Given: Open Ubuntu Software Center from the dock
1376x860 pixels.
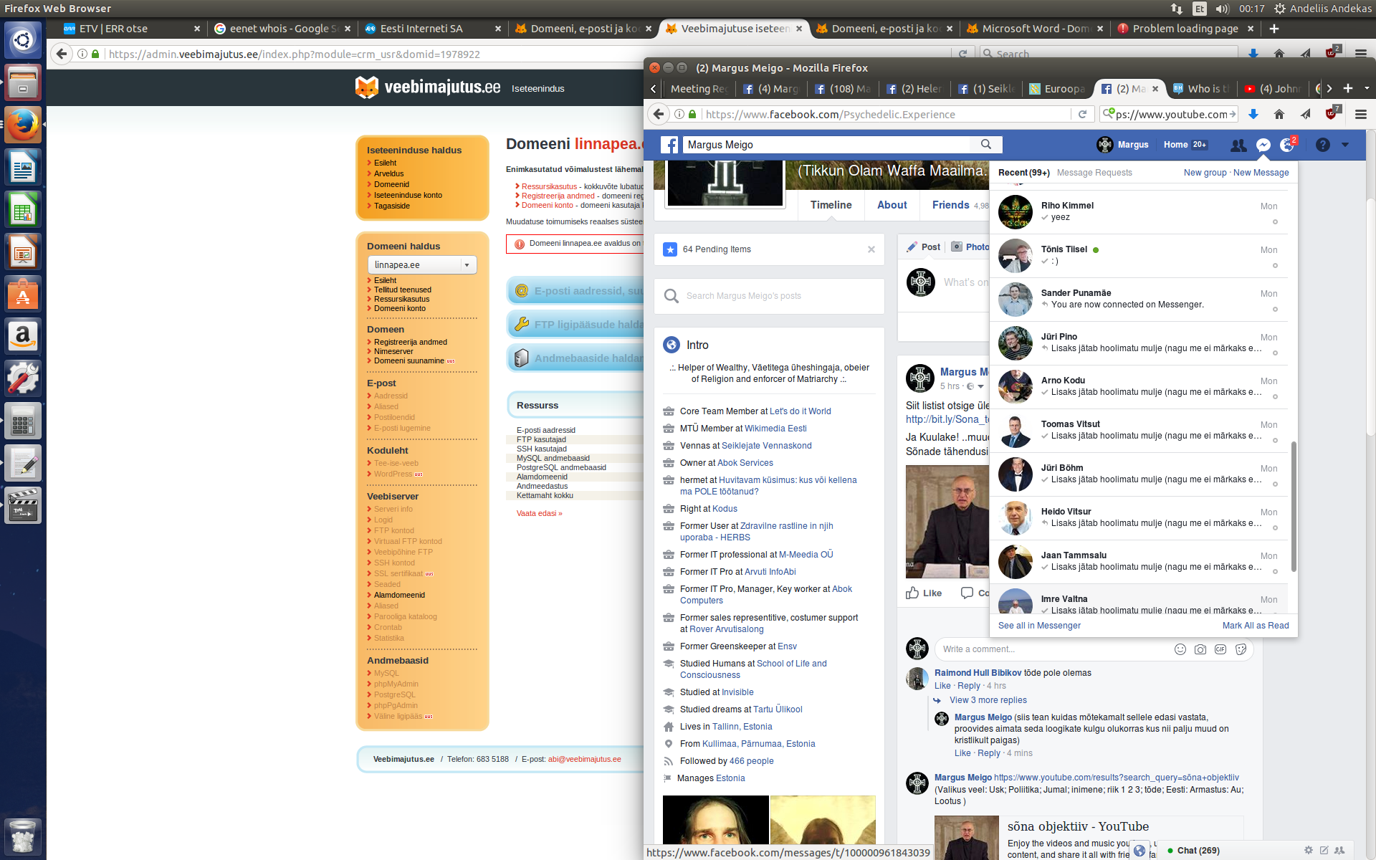Looking at the screenshot, I should (23, 294).
